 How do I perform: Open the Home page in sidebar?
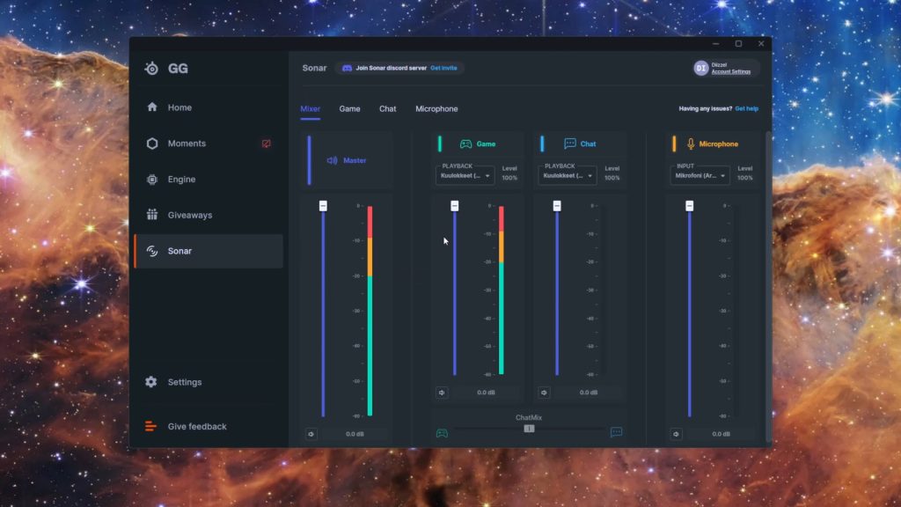179,107
